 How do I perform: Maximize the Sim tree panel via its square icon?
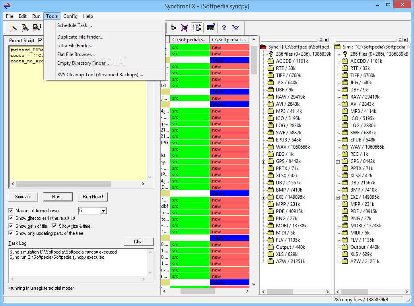[x=400, y=40]
